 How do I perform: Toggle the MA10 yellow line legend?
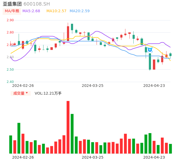point(56,11)
